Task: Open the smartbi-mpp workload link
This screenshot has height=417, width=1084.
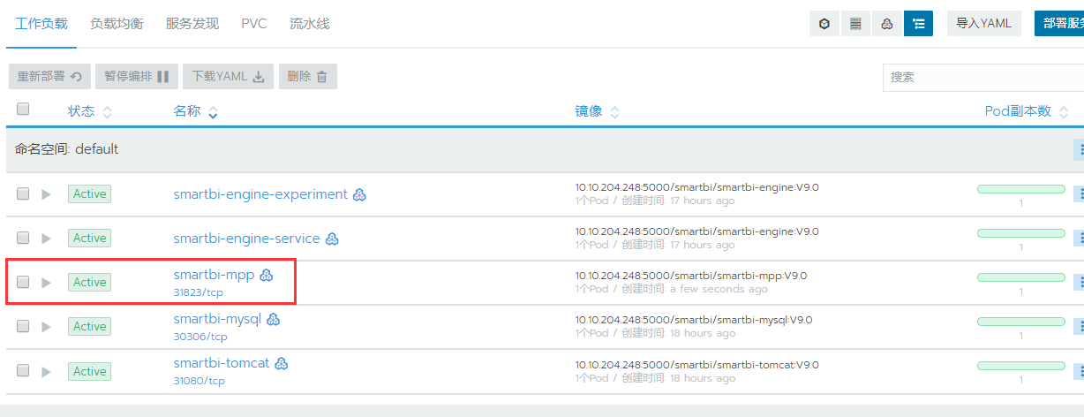Action: [x=214, y=275]
